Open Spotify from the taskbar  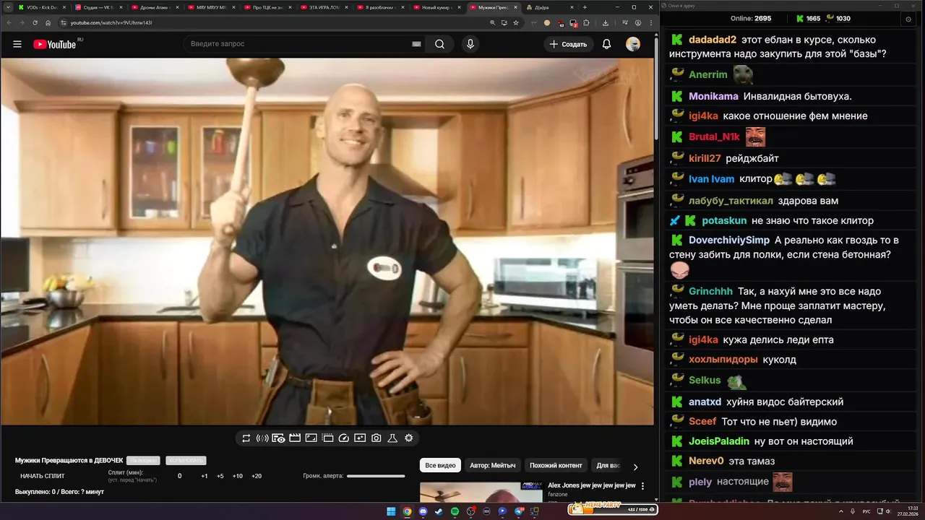click(x=455, y=511)
